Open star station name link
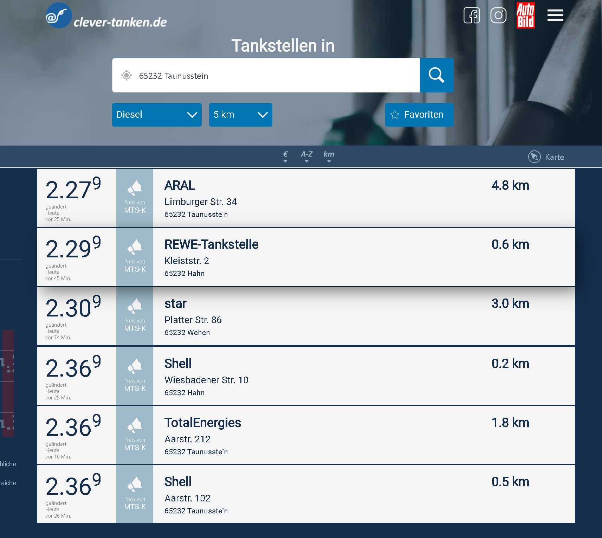The height and width of the screenshot is (538, 602). (x=175, y=303)
